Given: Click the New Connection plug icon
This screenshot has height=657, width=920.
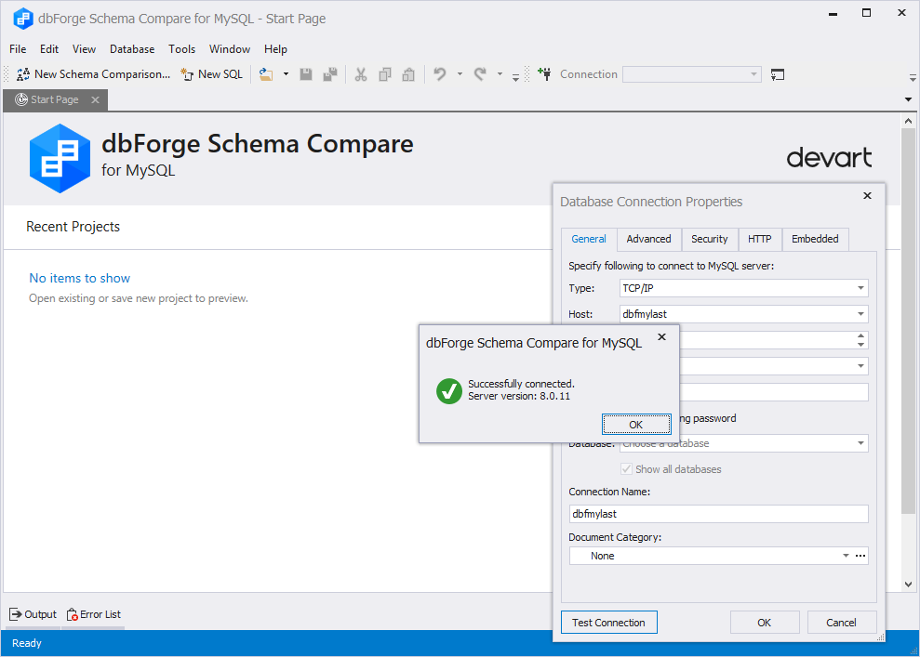Looking at the screenshot, I should point(544,74).
